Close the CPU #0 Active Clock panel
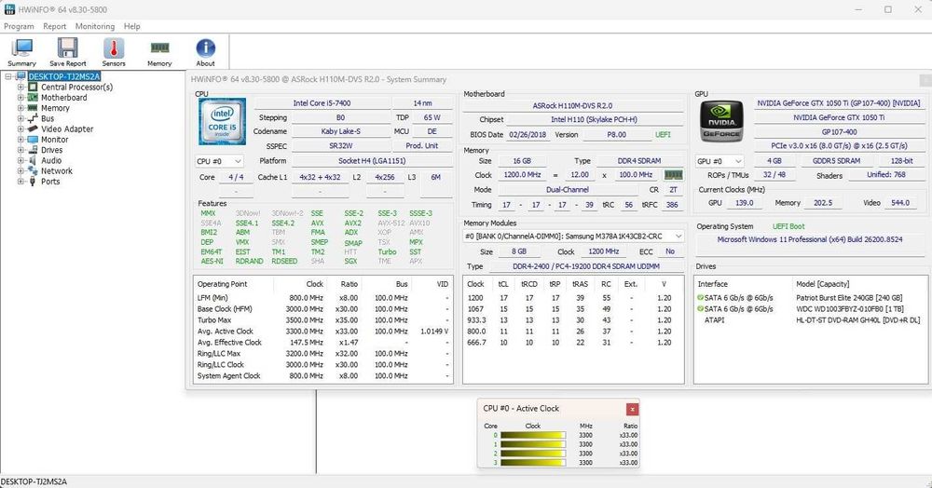Screen dimensions: 932x488 click(633, 409)
